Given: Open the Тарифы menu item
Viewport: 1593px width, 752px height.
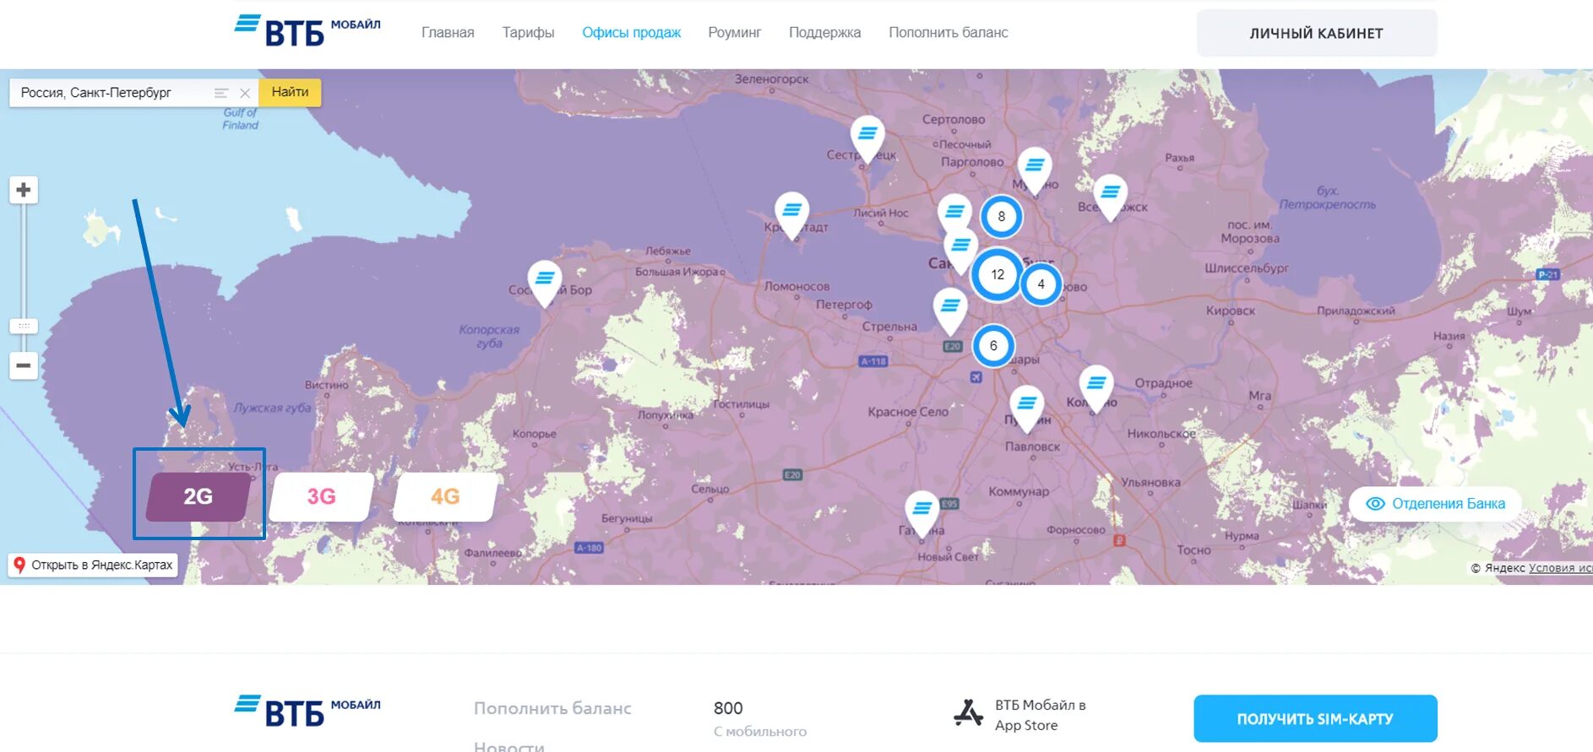Looking at the screenshot, I should pyautogui.click(x=528, y=33).
